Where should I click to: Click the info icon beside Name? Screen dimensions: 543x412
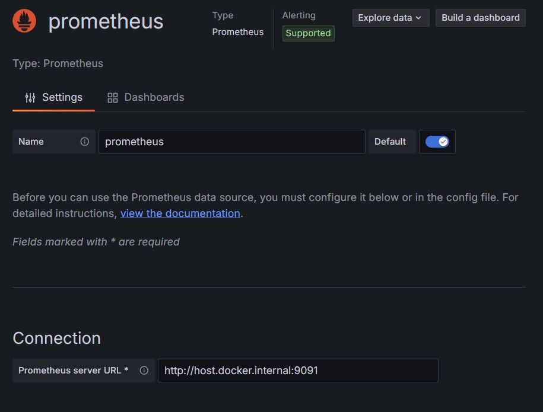point(84,142)
